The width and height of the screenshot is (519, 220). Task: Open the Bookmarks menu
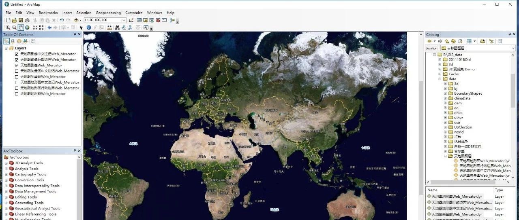[x=48, y=13]
